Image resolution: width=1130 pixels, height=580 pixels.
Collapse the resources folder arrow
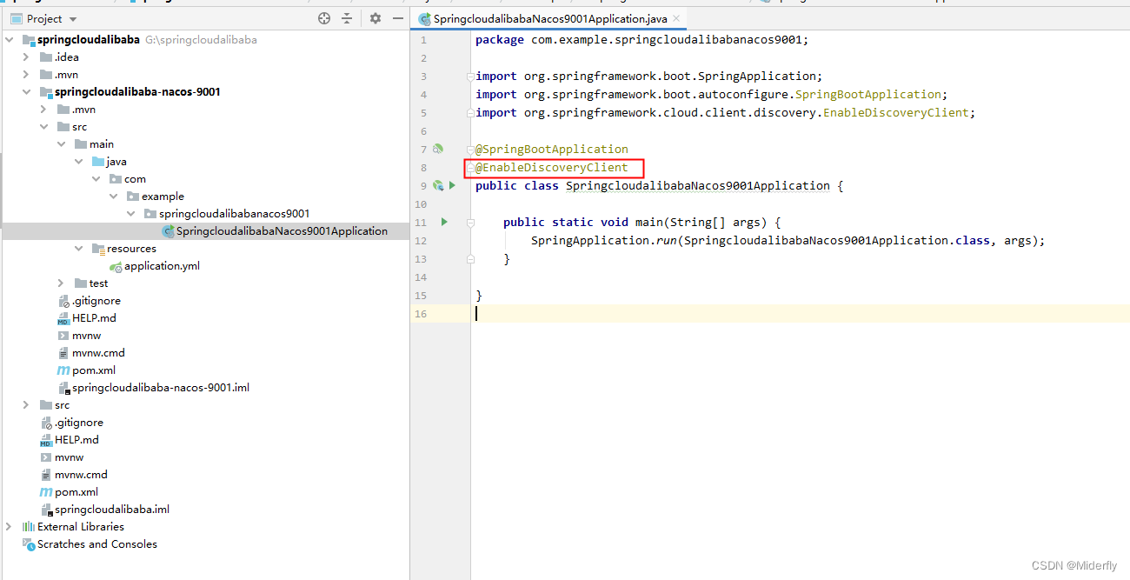(x=79, y=249)
